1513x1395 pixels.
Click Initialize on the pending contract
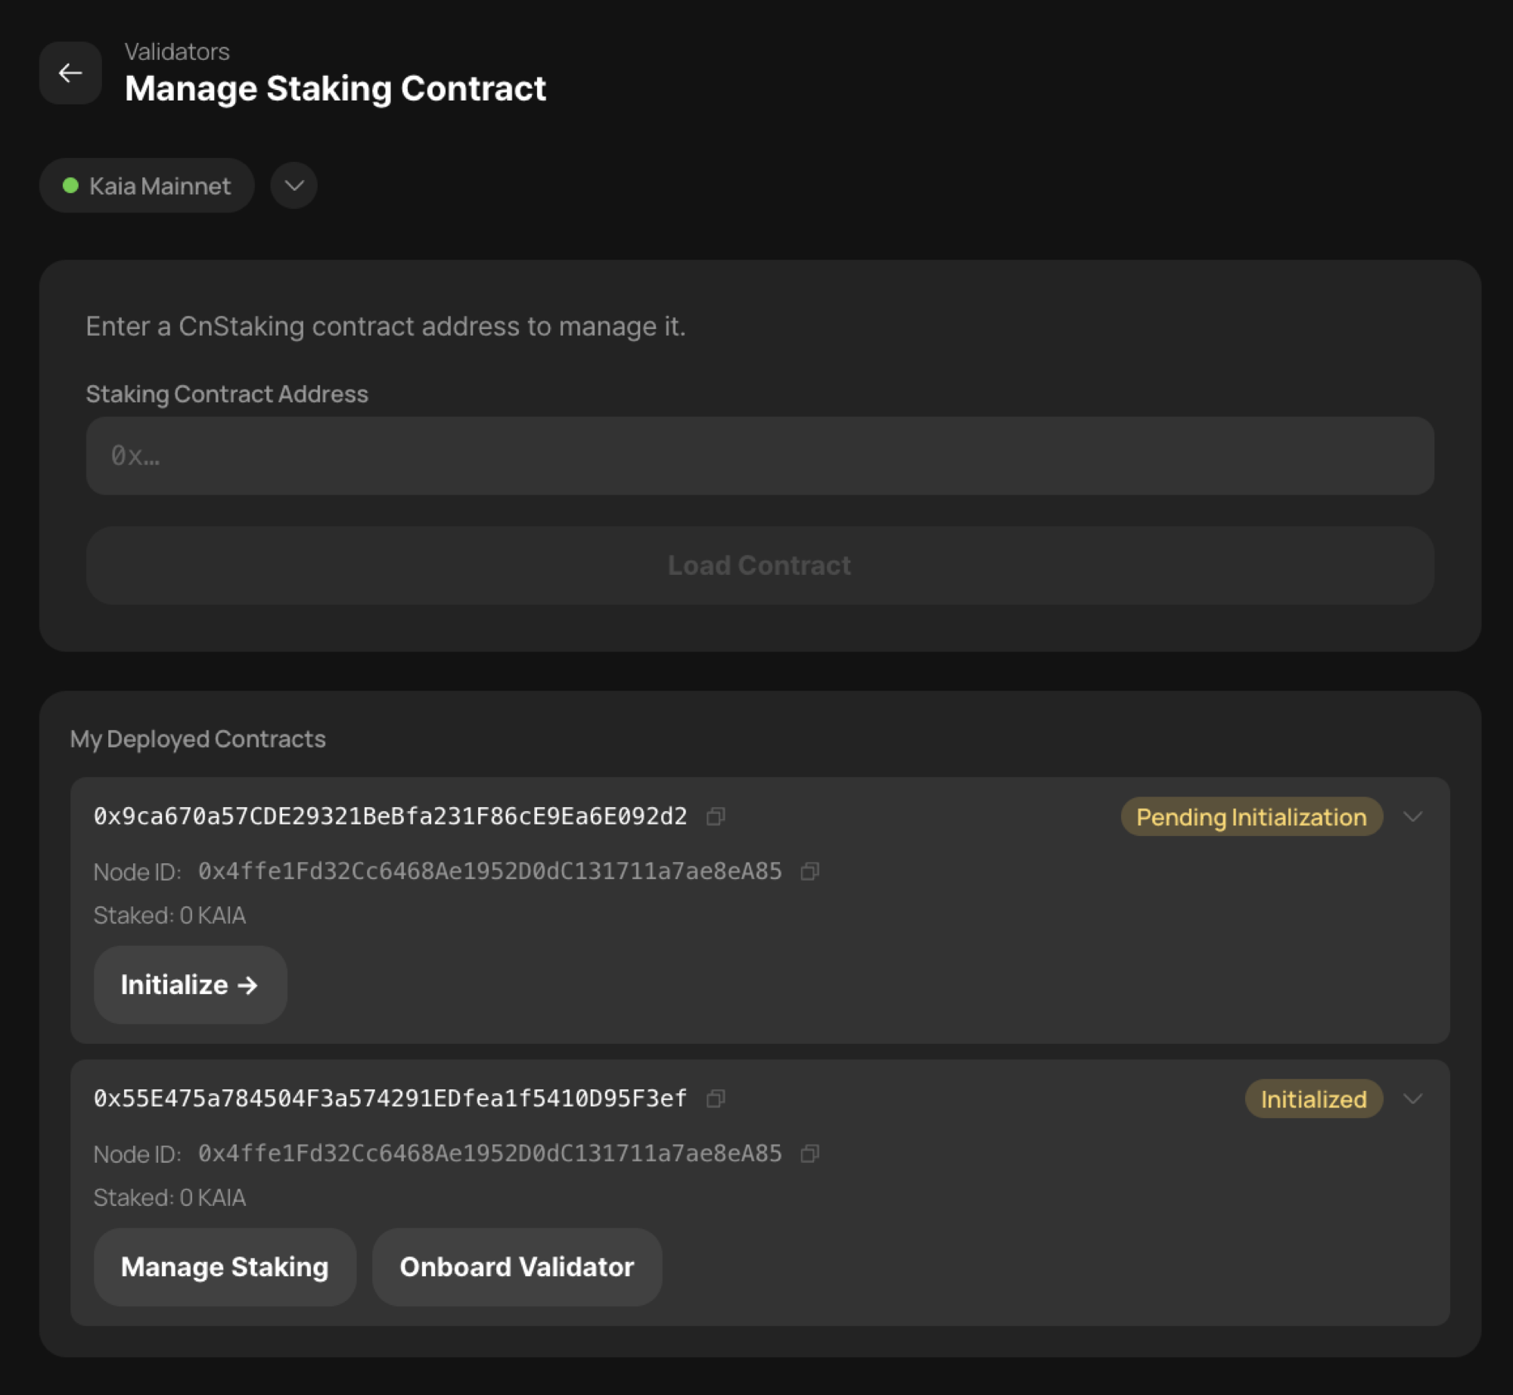[190, 984]
